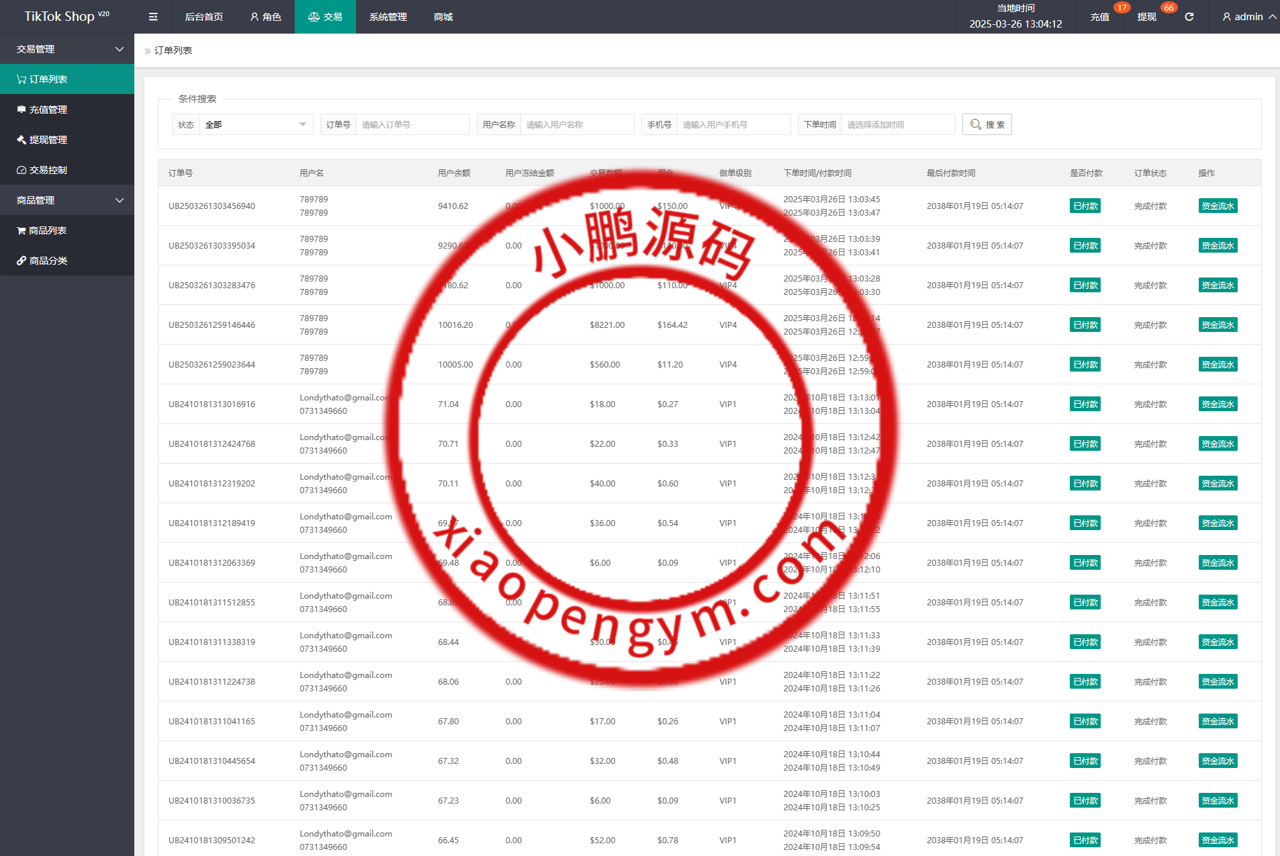Viewport: 1280px width, 856px height.
Task: Switch to the 系统管理 top menu
Action: pyautogui.click(x=387, y=17)
